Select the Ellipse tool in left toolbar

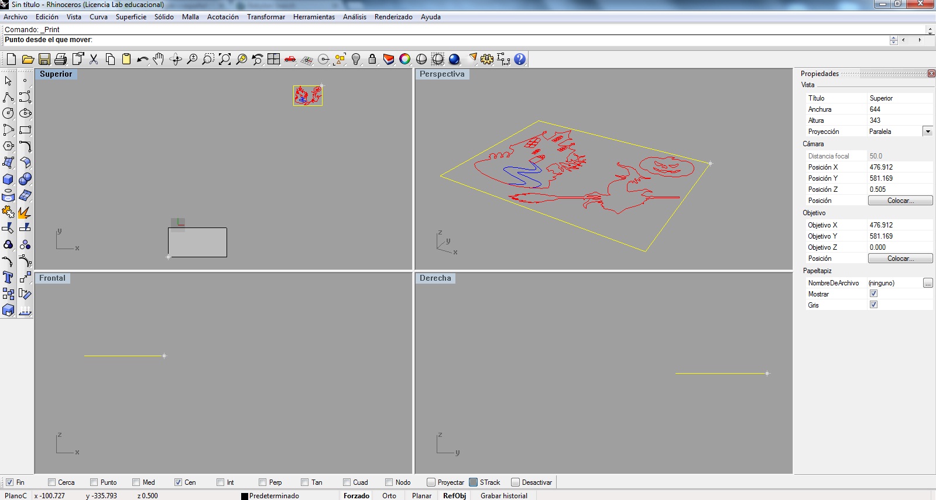(x=25, y=113)
